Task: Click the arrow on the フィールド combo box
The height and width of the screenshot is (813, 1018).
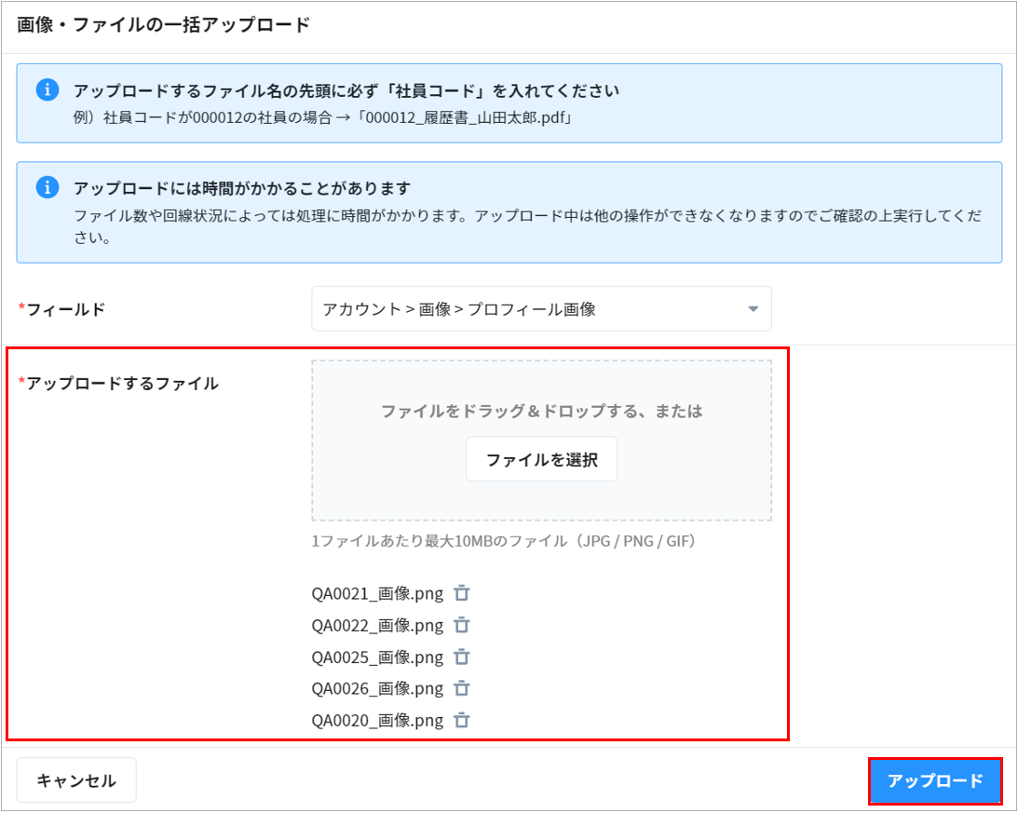Action: click(x=753, y=309)
